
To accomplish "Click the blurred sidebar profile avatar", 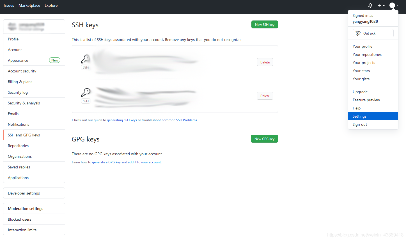I will click(12, 26).
